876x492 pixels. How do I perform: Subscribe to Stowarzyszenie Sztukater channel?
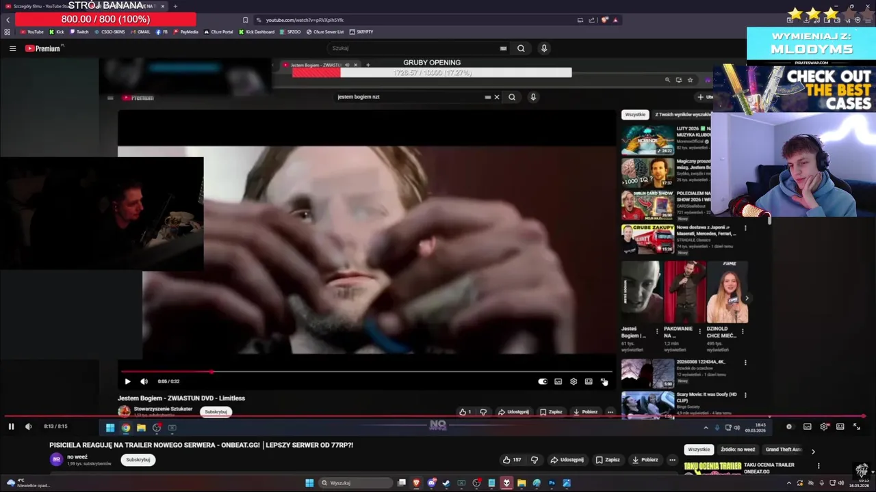pos(216,411)
